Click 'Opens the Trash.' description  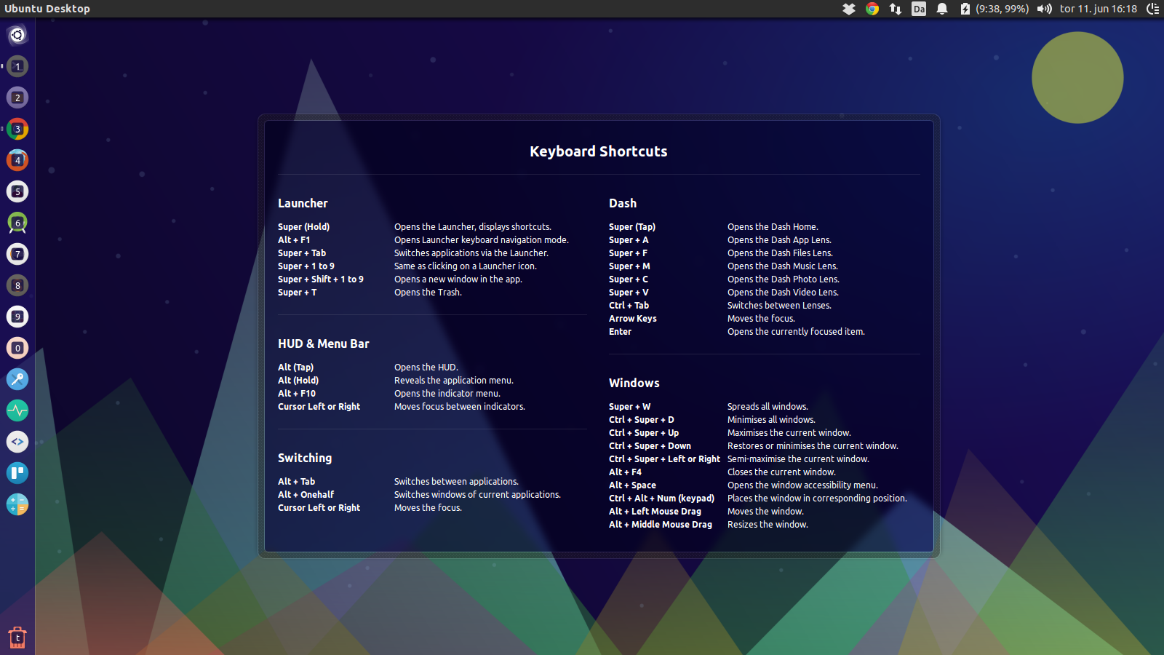pos(428,293)
